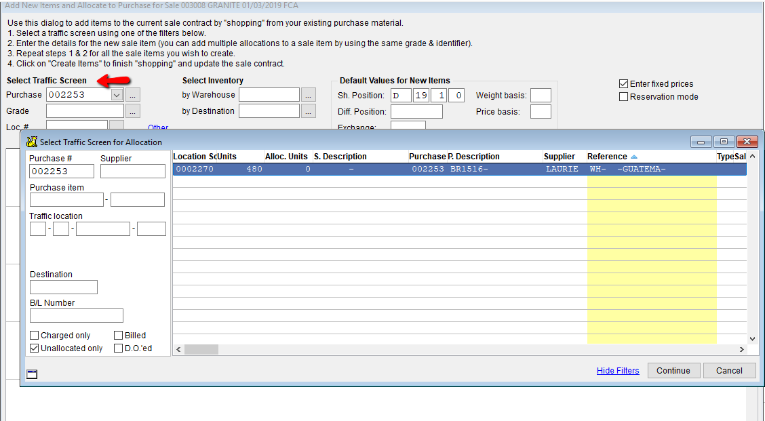Screen dimensions: 765x421
Task: Click the grid's scroll left arrow
Action: coord(178,350)
